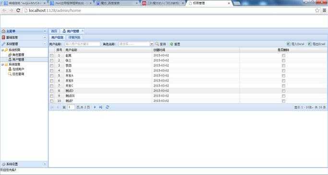Click the 日志查询 magnifier icon

[x=10, y=74]
